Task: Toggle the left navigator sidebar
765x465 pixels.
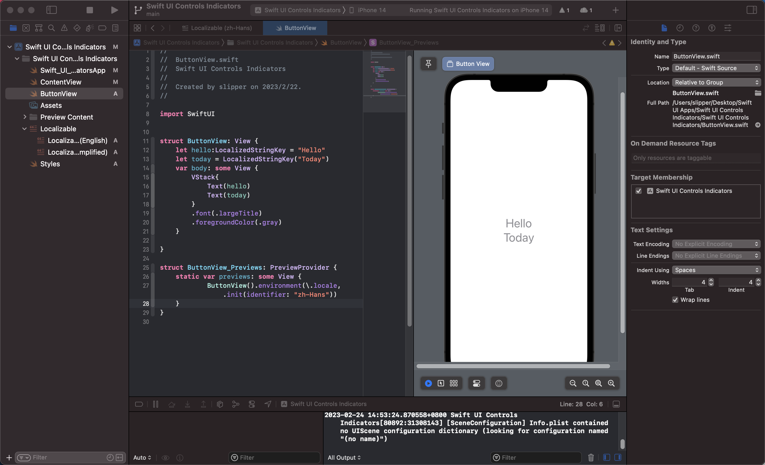Action: click(51, 10)
